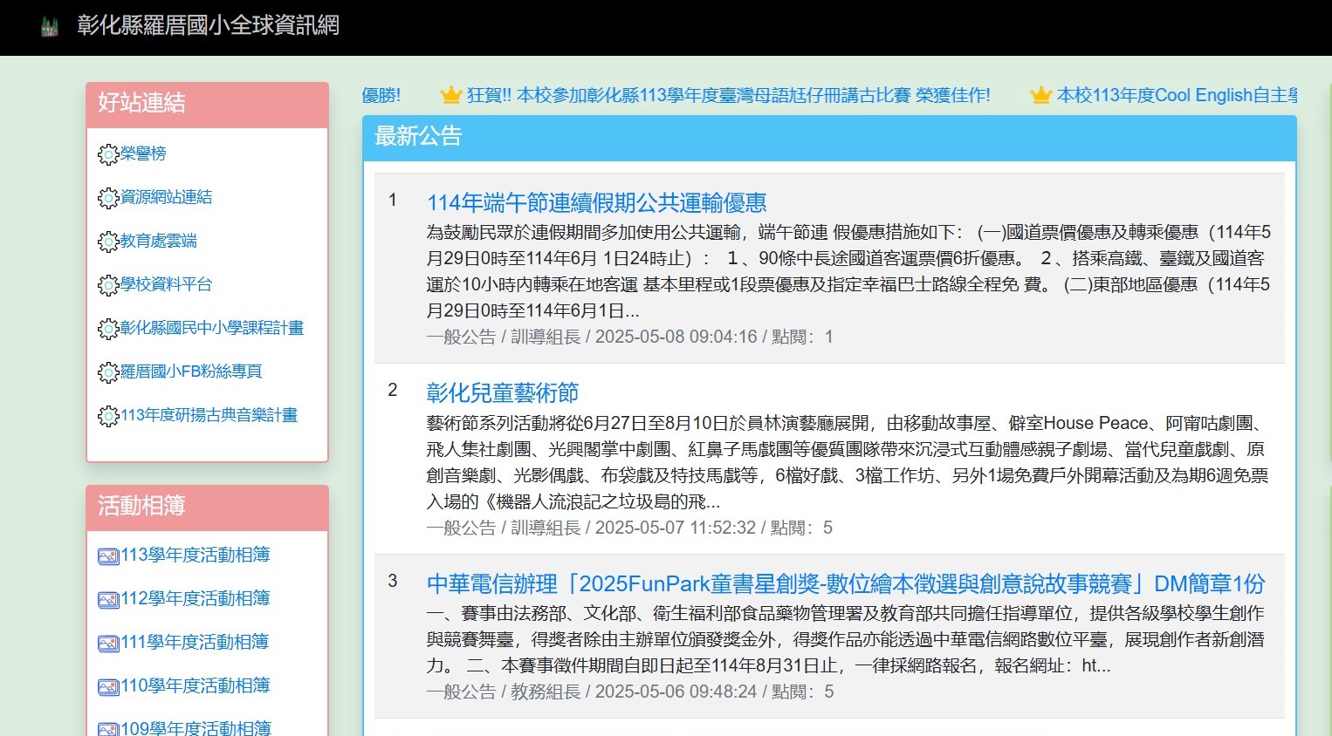The image size is (1332, 736).
Task: Open 113年度研揚古典音樂計畫 link
Action: point(209,415)
